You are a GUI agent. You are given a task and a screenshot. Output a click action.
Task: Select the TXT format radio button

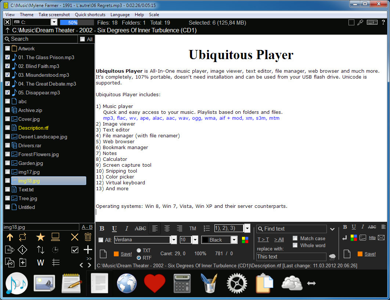pyautogui.click(x=139, y=250)
